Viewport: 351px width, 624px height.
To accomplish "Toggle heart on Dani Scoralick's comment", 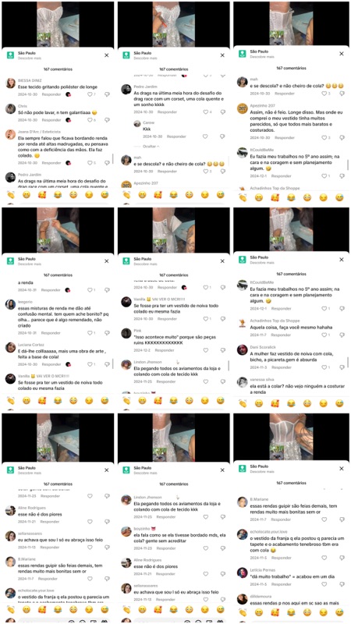I will pos(324,367).
